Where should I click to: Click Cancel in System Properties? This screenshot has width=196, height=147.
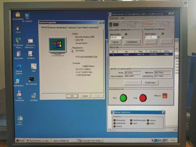pos(85,96)
